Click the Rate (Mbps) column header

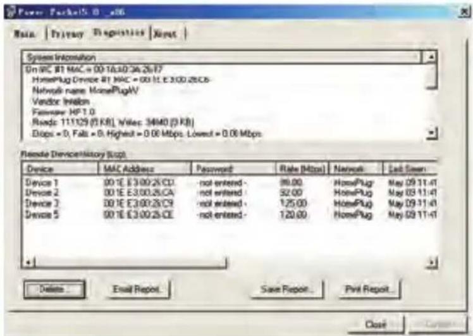(x=302, y=168)
